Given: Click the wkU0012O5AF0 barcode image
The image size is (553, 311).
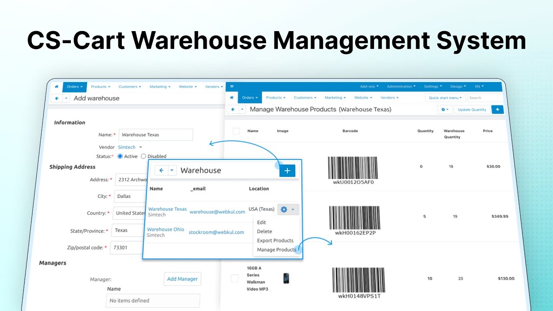Looking at the screenshot, I should [353, 171].
